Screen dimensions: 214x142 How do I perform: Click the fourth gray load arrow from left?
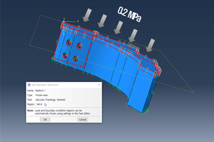pyautogui.click(x=133, y=36)
